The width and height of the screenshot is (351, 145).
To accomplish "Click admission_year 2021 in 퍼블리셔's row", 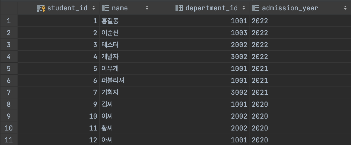I will tap(300, 81).
